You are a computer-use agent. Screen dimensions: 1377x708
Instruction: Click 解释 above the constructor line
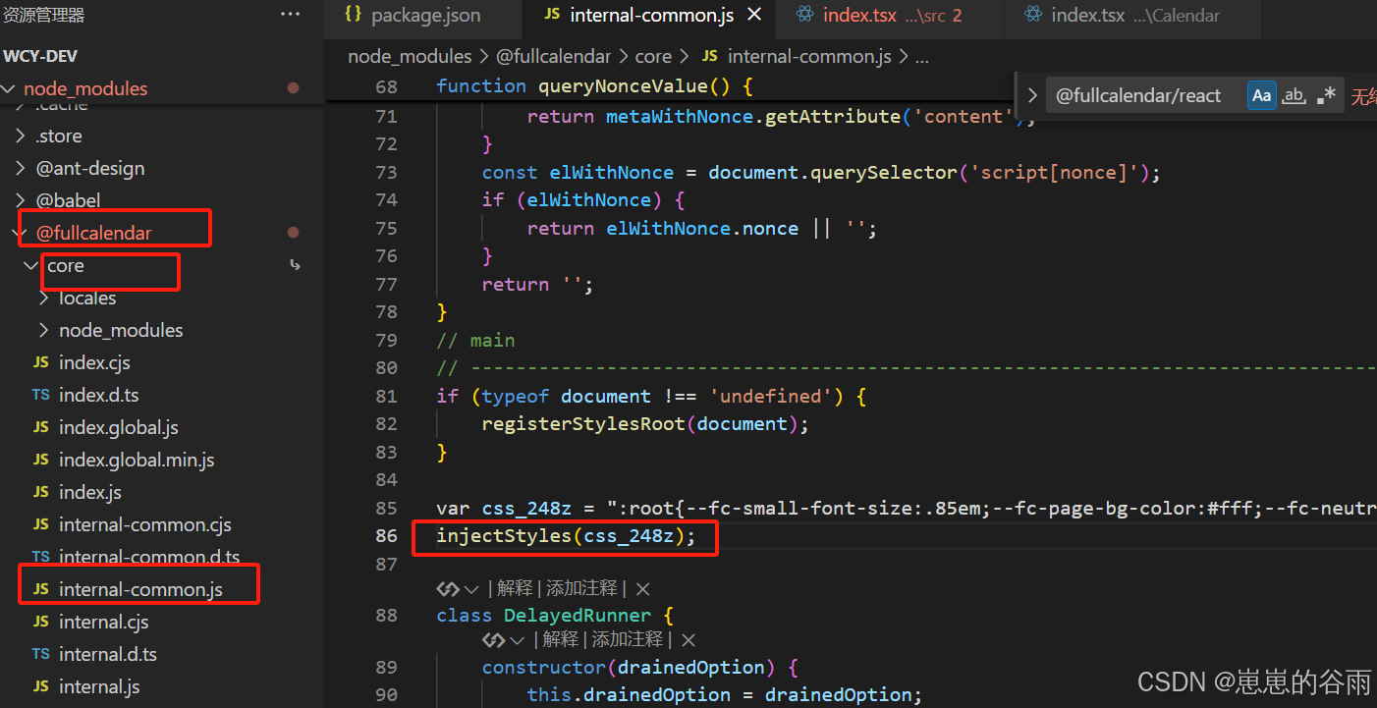[x=561, y=639]
